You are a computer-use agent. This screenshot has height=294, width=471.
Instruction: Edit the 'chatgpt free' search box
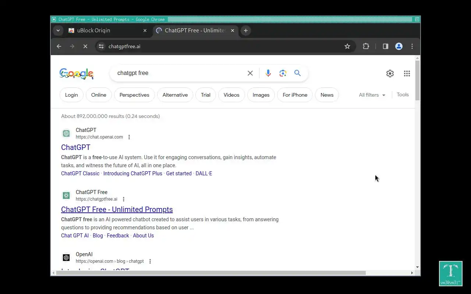point(179,73)
